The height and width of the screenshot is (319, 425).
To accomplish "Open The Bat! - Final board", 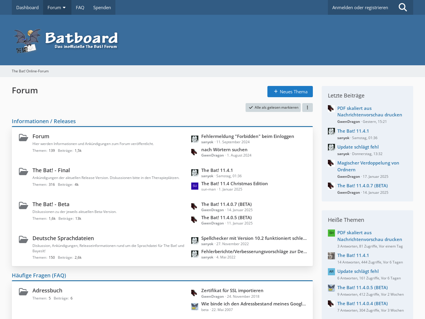I will (x=51, y=170).
